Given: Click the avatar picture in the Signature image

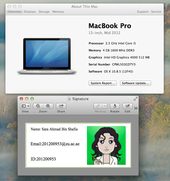Looking at the screenshot, I should (x=106, y=146).
